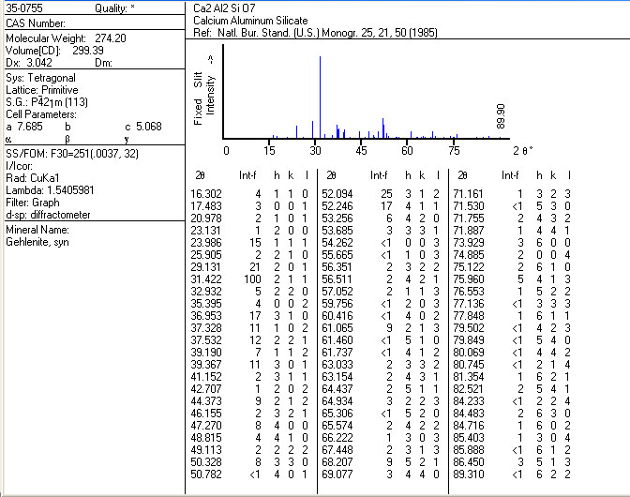The height and width of the screenshot is (497, 630).
Task: Select the row with 2θ 39.367
Action: tap(249, 365)
